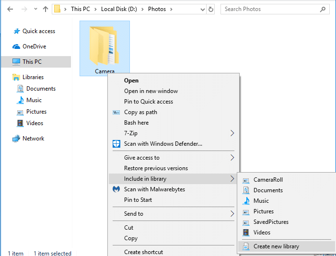Click the Malwarebytes icon in context menu

[116, 189]
